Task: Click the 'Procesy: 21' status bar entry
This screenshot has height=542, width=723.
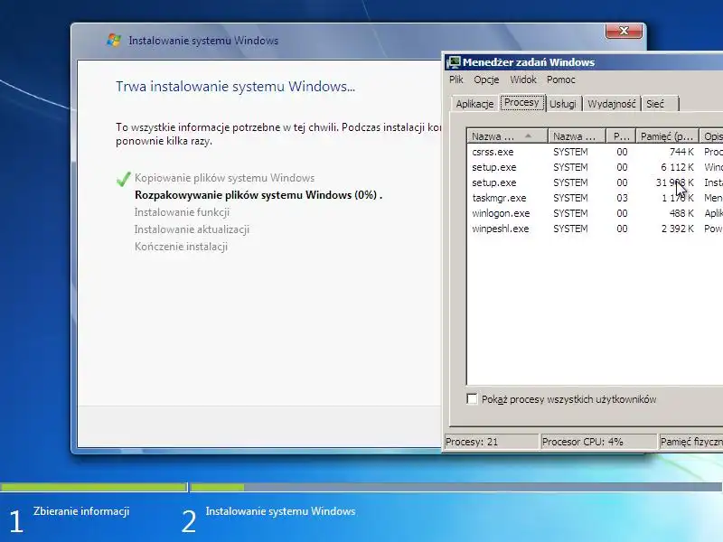Action: 491,442
